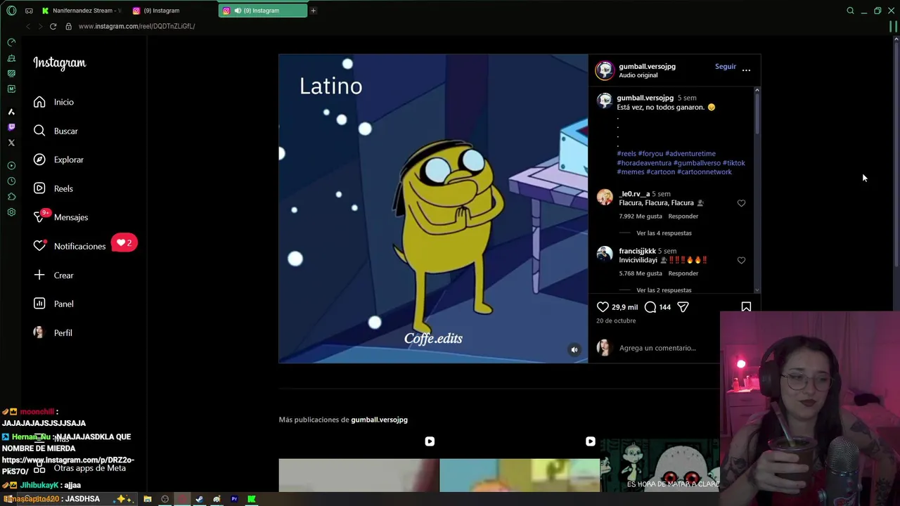900x506 pixels.
Task: View 29,9 mil likes list
Action: pyautogui.click(x=624, y=307)
